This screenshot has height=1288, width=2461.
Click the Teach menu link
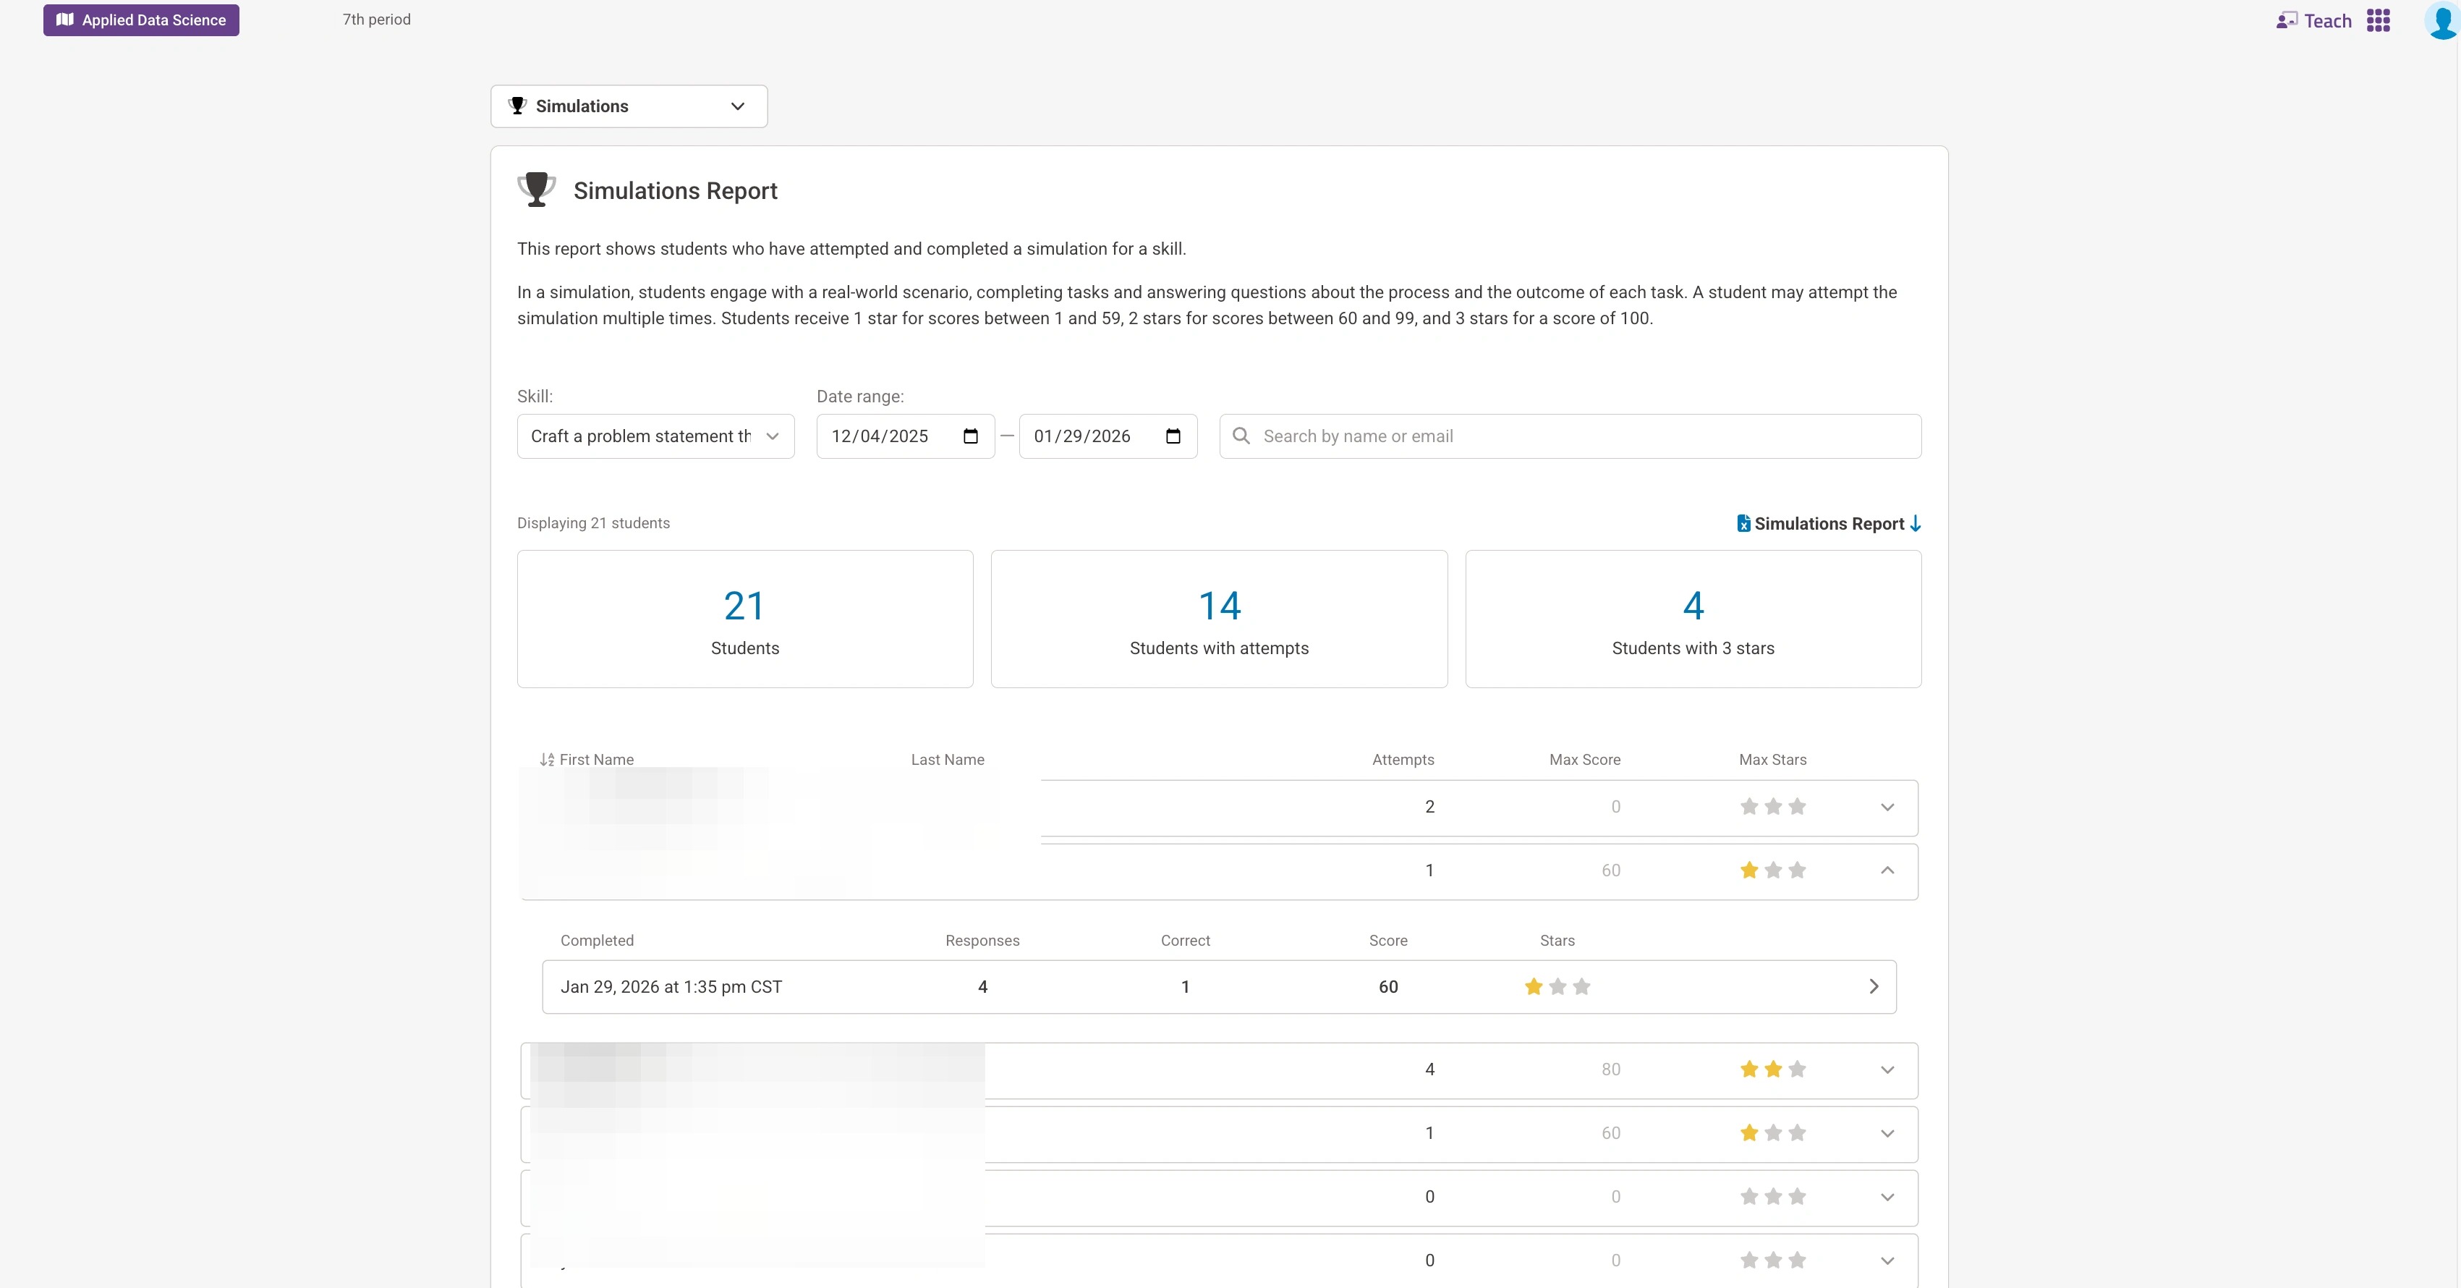2327,21
